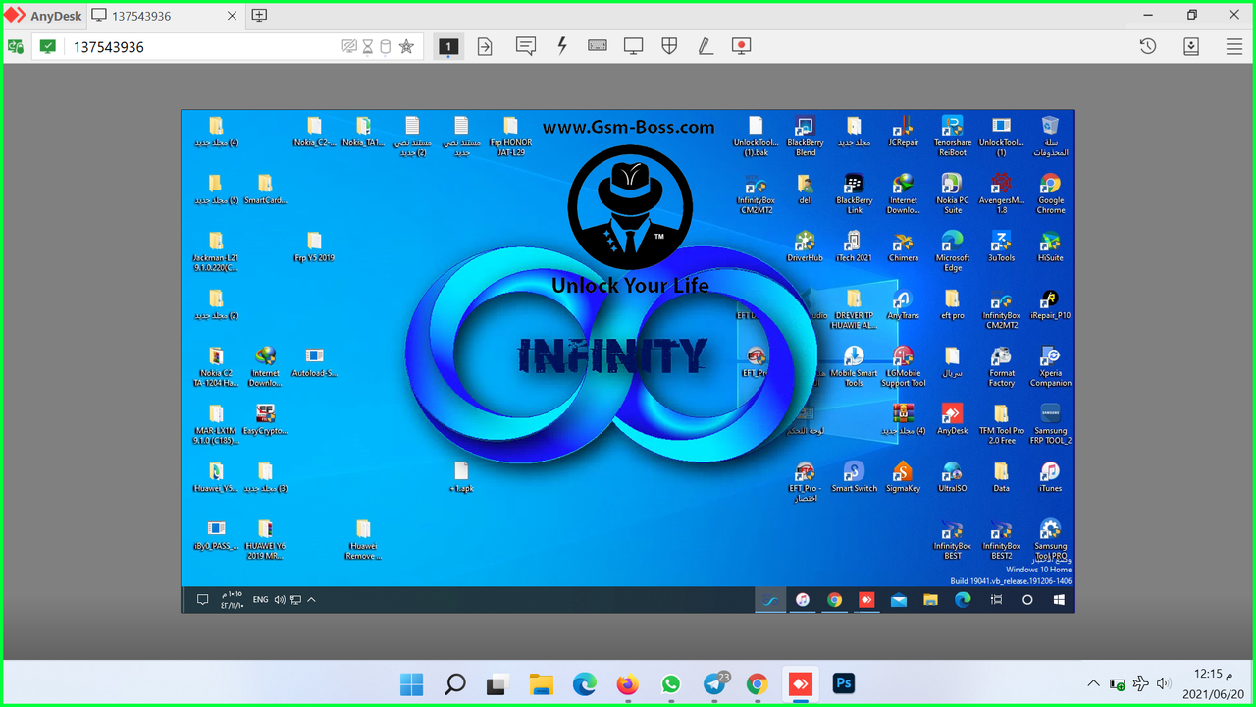
Task: Open AnyDesk downloads/install icon
Action: coord(1191,46)
